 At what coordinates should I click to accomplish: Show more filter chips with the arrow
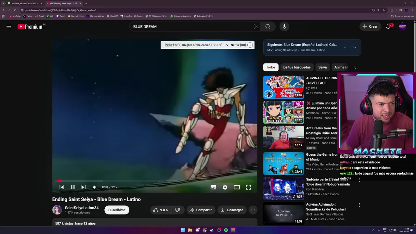(x=355, y=67)
